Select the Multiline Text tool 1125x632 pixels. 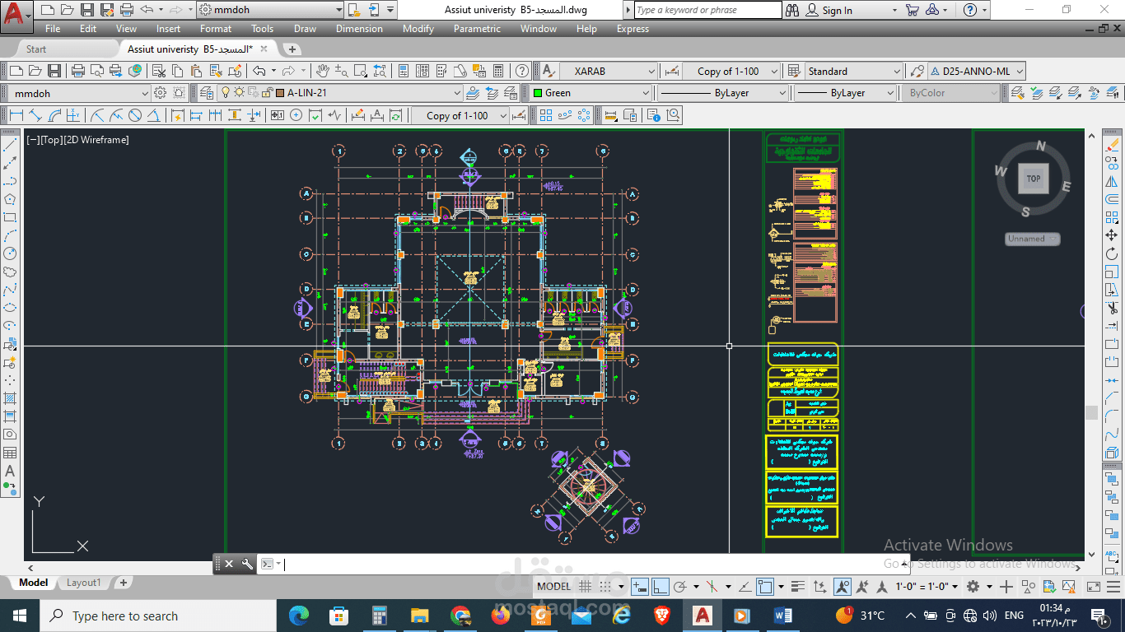tap(10, 472)
